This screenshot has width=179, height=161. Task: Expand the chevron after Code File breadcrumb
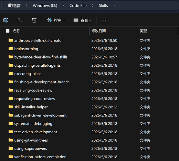[93, 5]
